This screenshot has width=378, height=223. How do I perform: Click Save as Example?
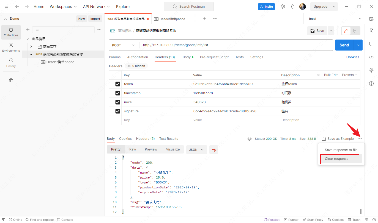[x=338, y=139]
